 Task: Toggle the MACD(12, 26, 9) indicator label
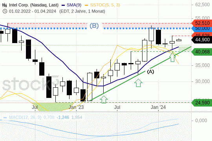tap(22, 117)
